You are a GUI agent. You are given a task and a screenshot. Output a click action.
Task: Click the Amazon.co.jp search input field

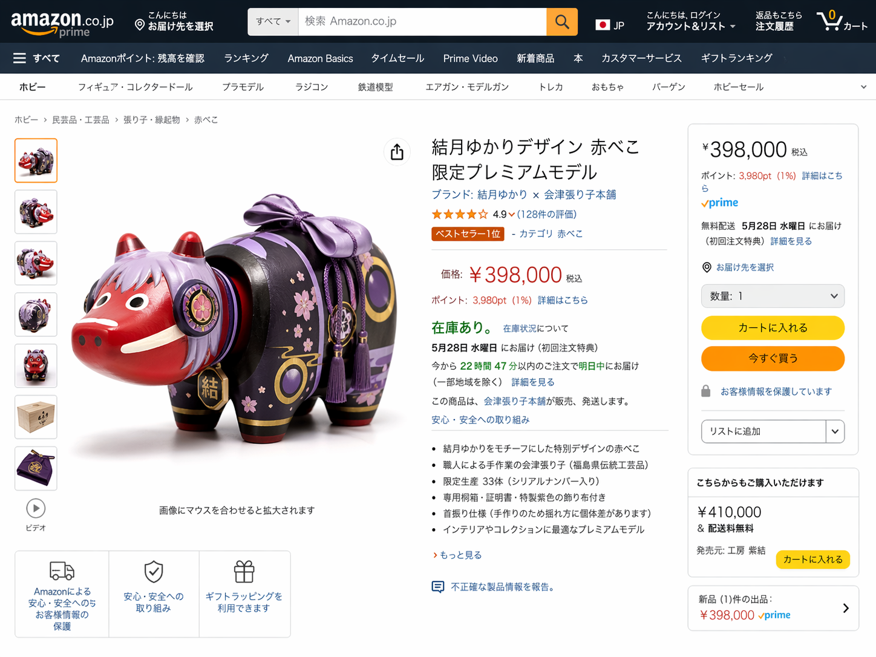422,22
